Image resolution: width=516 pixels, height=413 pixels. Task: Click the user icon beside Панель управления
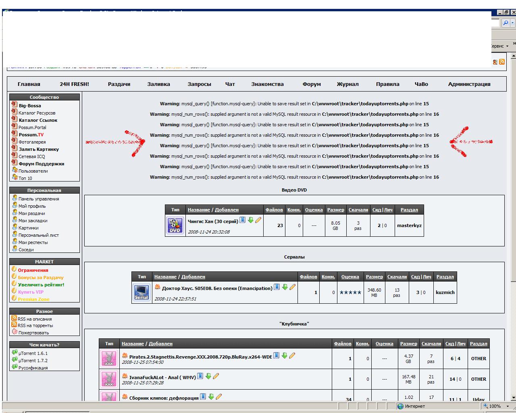[15, 198]
